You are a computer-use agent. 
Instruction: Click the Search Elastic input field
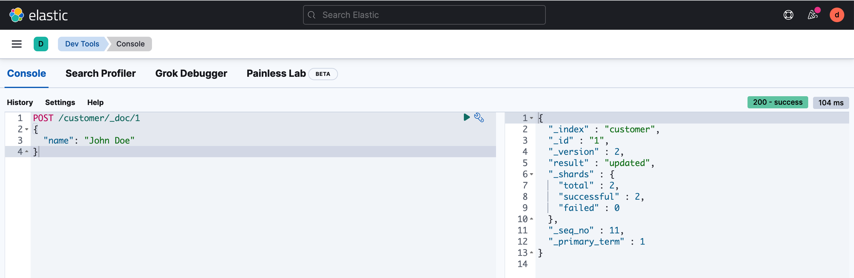381,15
